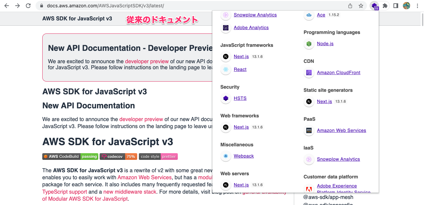Click the HSTS icon under Security
Image resolution: width=424 pixels, height=205 pixels.
click(x=225, y=98)
